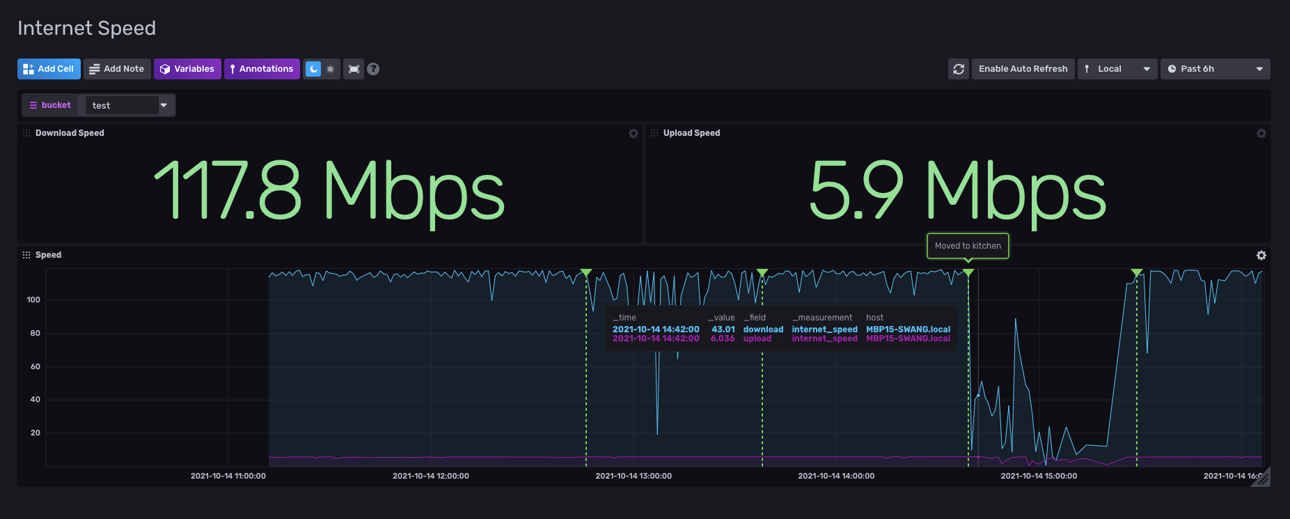Click the 43.01 download value in tooltip

pos(723,330)
